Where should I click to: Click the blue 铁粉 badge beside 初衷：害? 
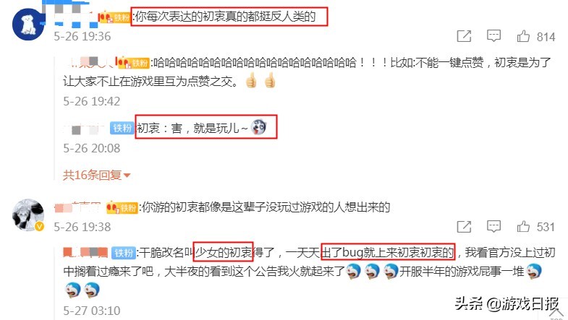[x=122, y=128]
